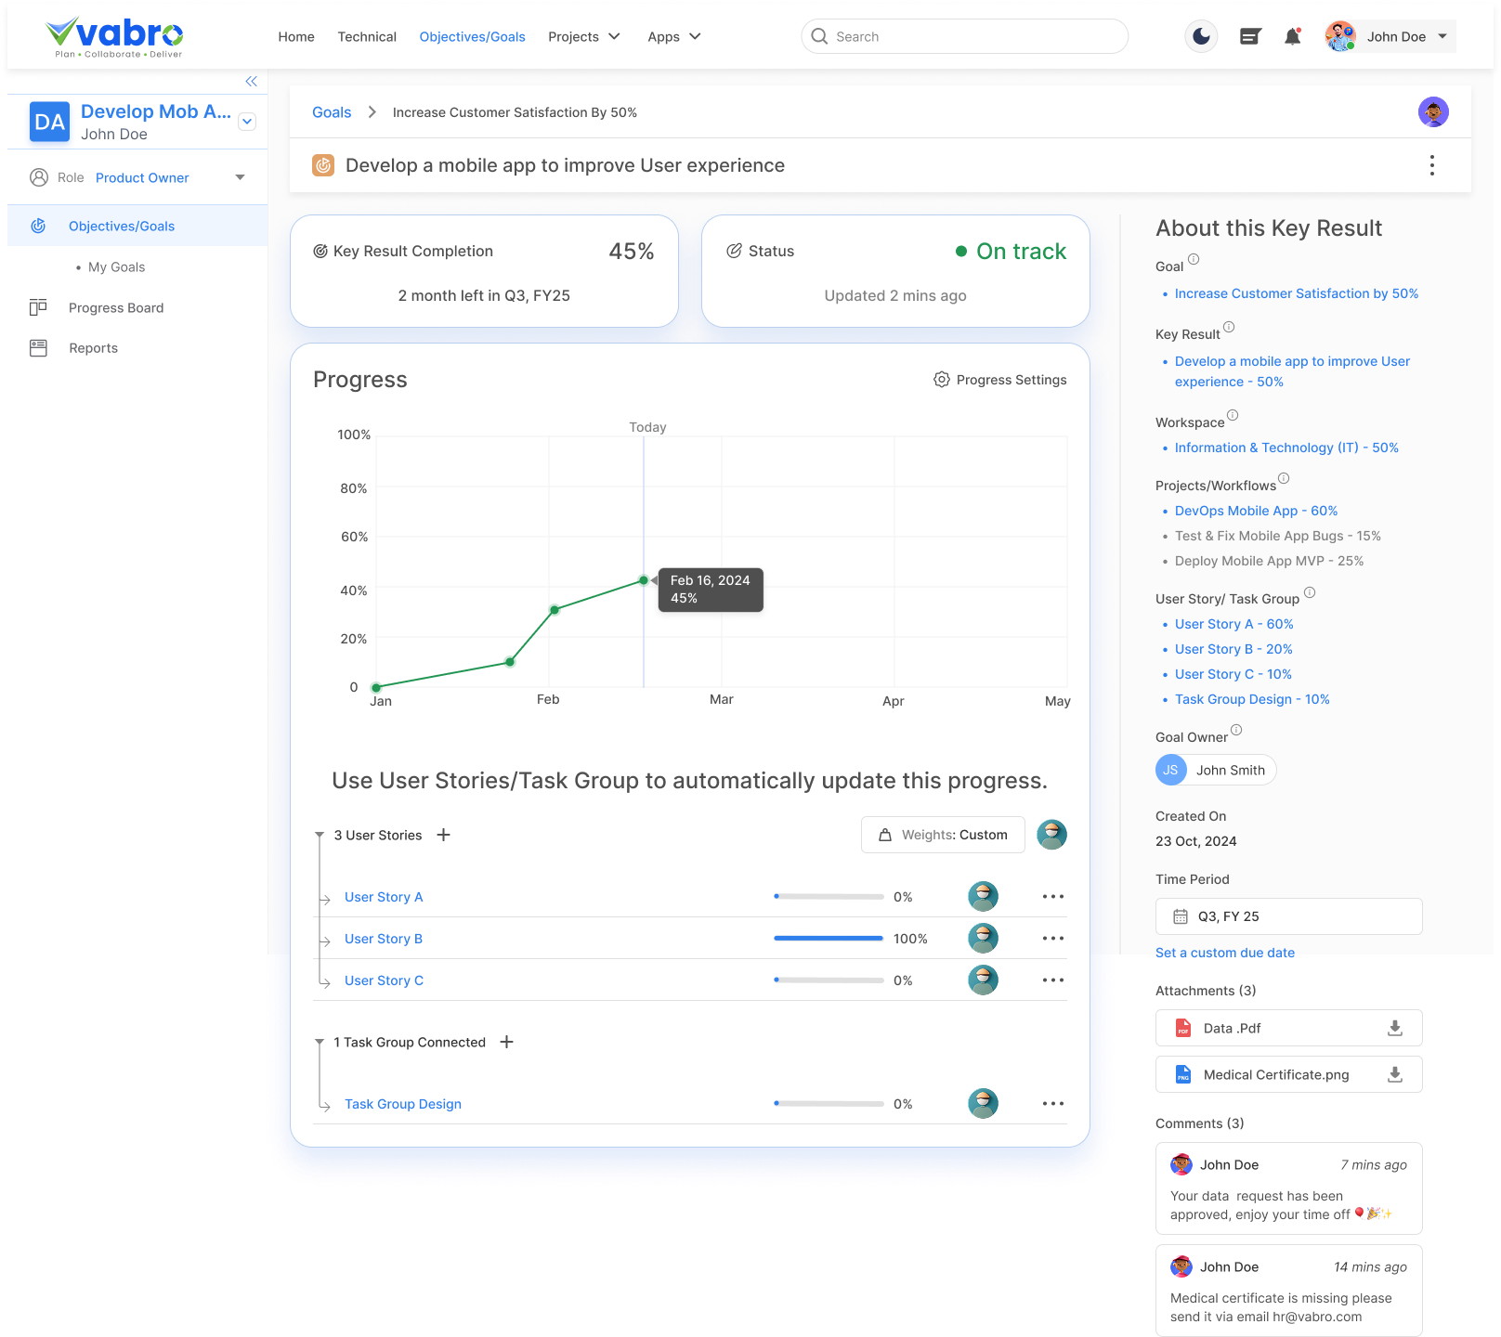Add a new user story with the plus icon
Viewport: 1501px width, 1337px height.
(444, 835)
